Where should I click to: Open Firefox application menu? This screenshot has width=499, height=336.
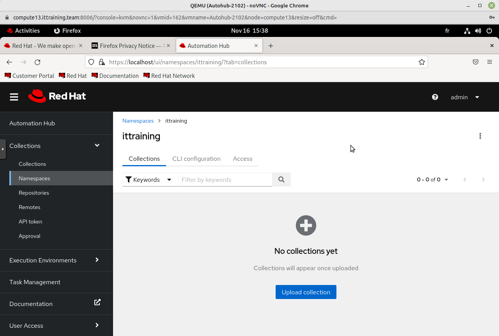point(490,62)
